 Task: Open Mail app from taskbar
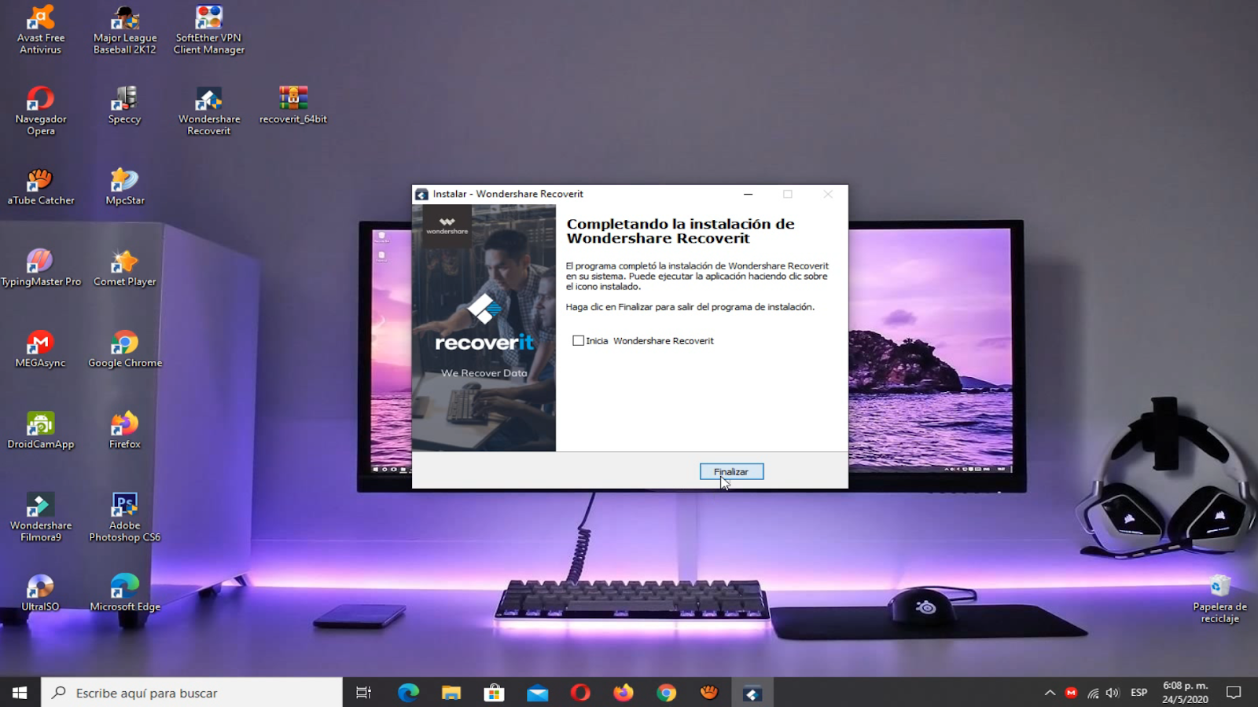tap(537, 693)
